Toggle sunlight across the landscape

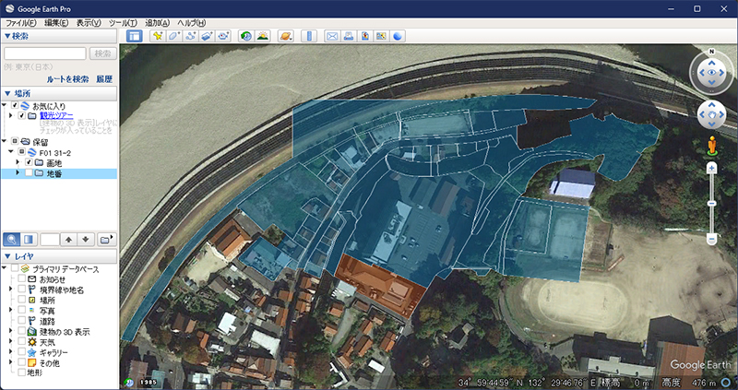pos(263,36)
